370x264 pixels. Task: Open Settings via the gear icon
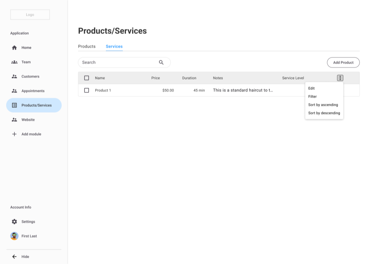pos(14,221)
